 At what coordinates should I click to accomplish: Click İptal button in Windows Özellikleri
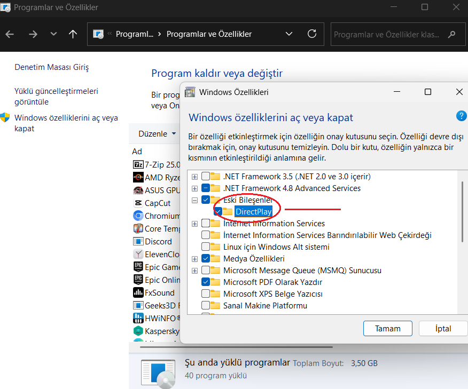pyautogui.click(x=443, y=329)
